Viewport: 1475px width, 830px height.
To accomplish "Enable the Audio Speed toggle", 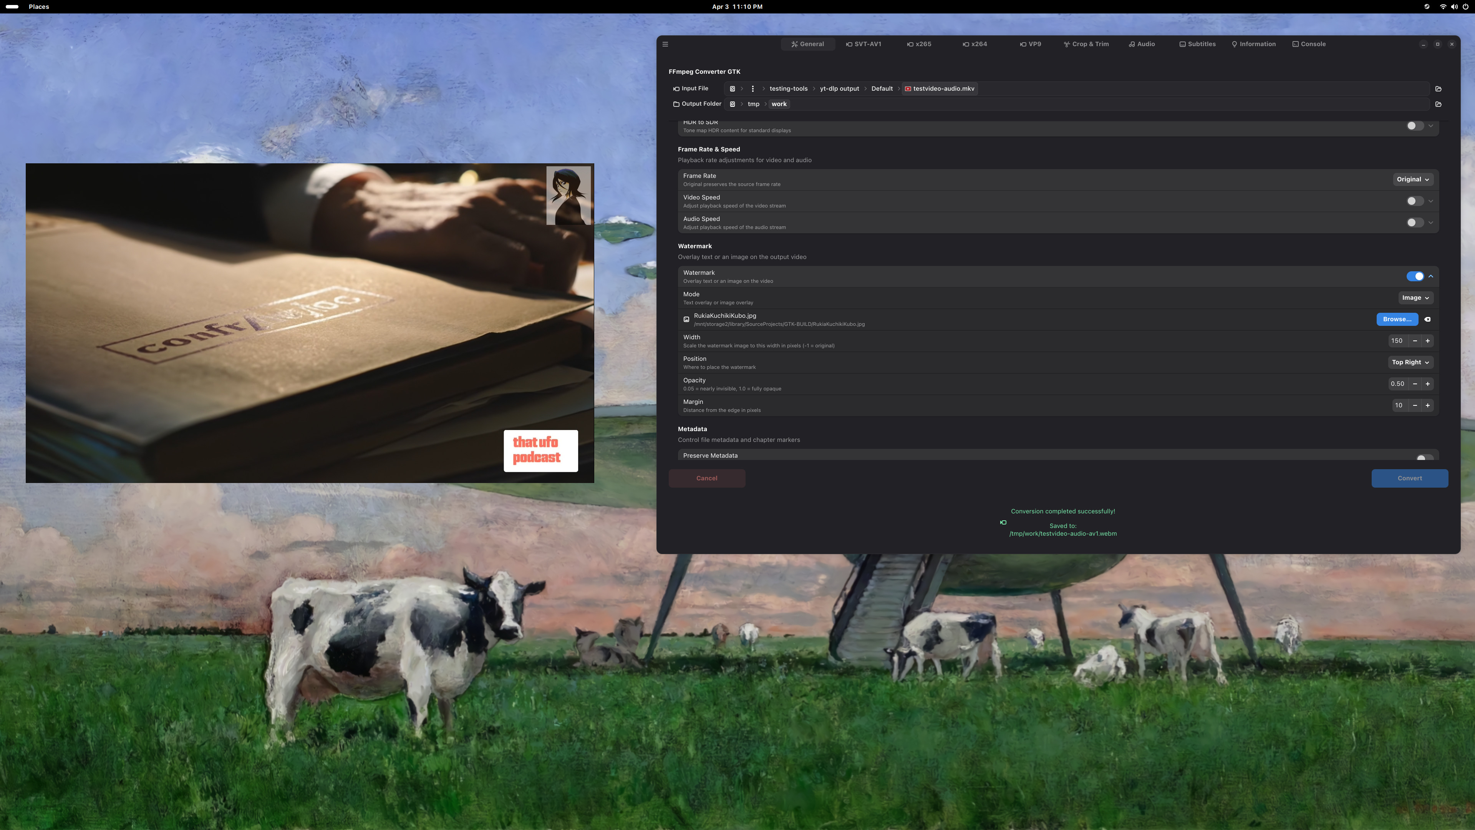I will [x=1415, y=223].
